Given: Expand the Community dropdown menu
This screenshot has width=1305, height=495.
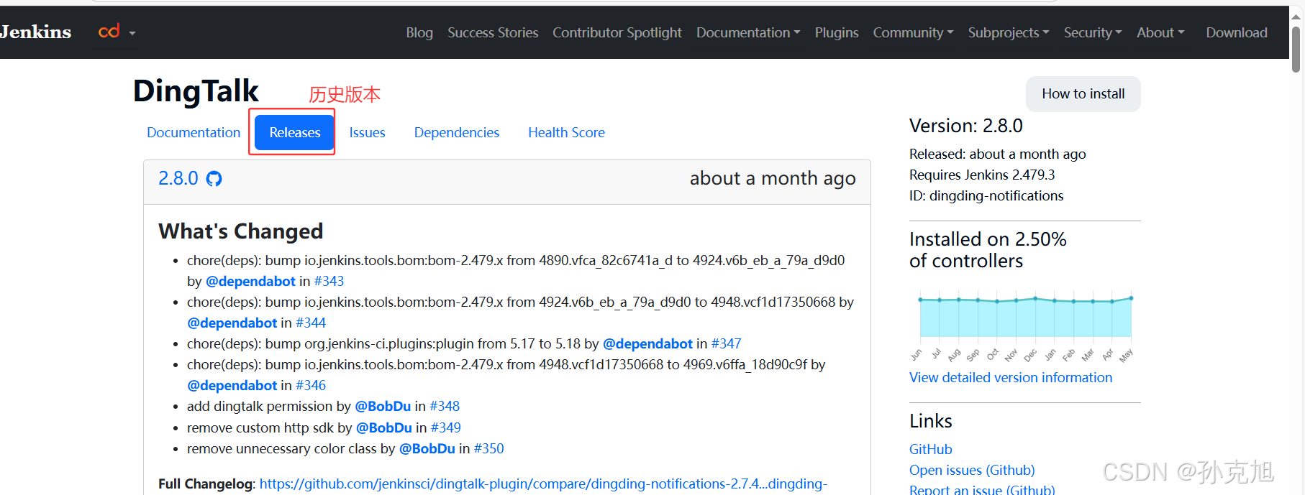Looking at the screenshot, I should pos(913,32).
